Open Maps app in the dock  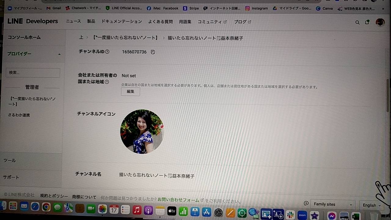68,208
